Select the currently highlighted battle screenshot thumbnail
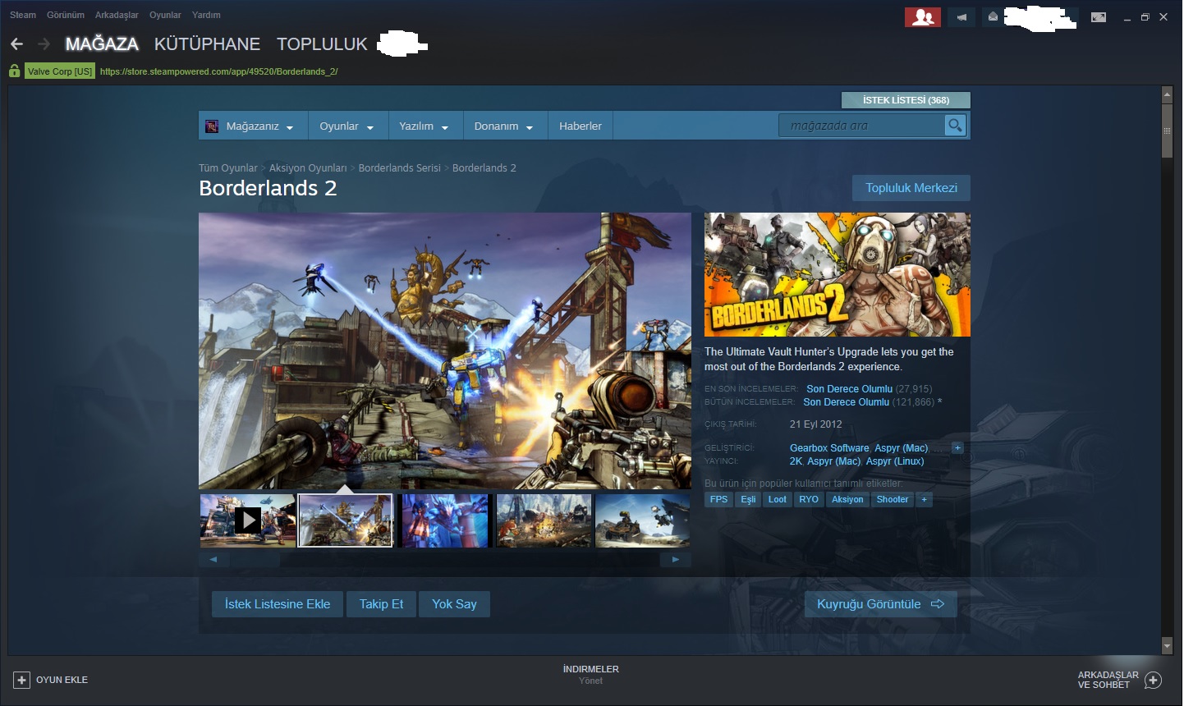This screenshot has height=706, width=1184. coord(346,520)
